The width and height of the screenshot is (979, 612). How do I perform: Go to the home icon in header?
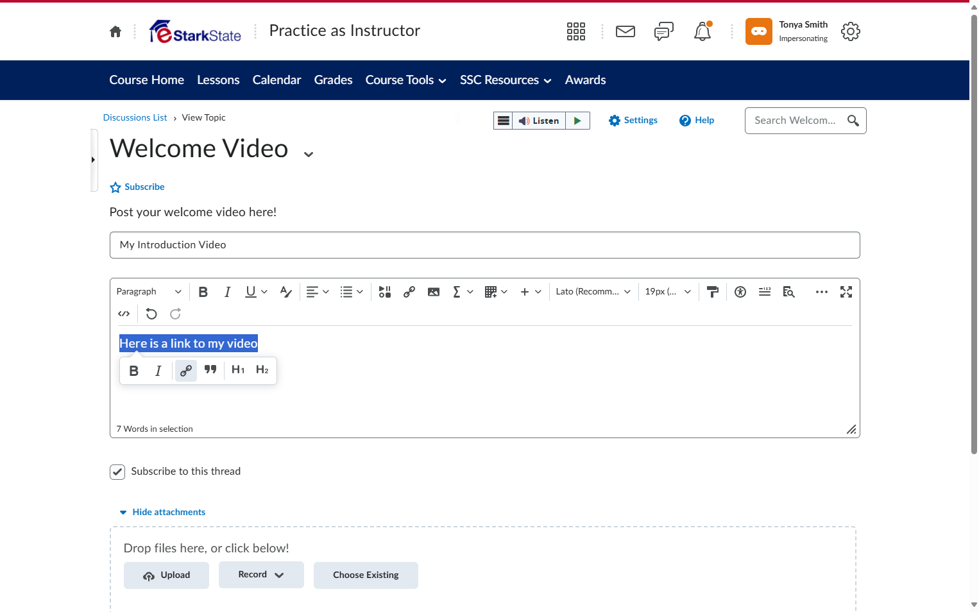click(x=115, y=31)
